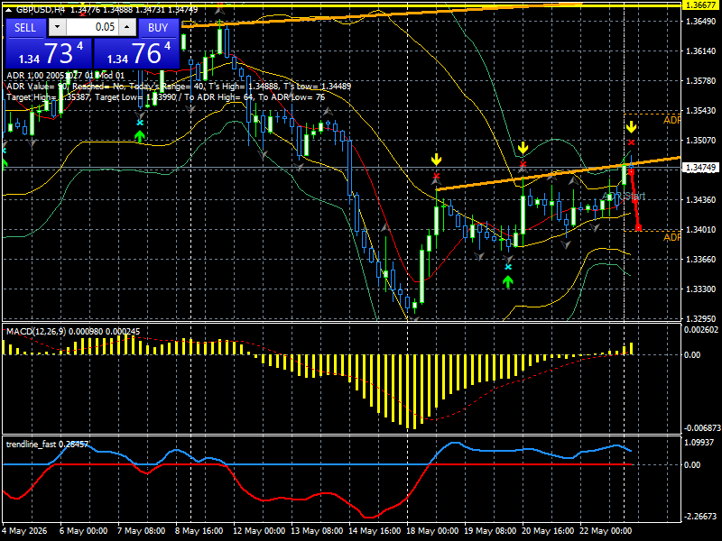Increase lot volume with the up arrow
The height and width of the screenshot is (541, 722).
pos(127,27)
